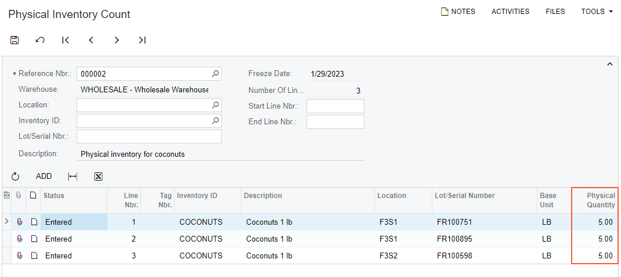This screenshot has height=277, width=621.
Task: Click the Lot/Serial Nbr. input field
Action: point(149,136)
